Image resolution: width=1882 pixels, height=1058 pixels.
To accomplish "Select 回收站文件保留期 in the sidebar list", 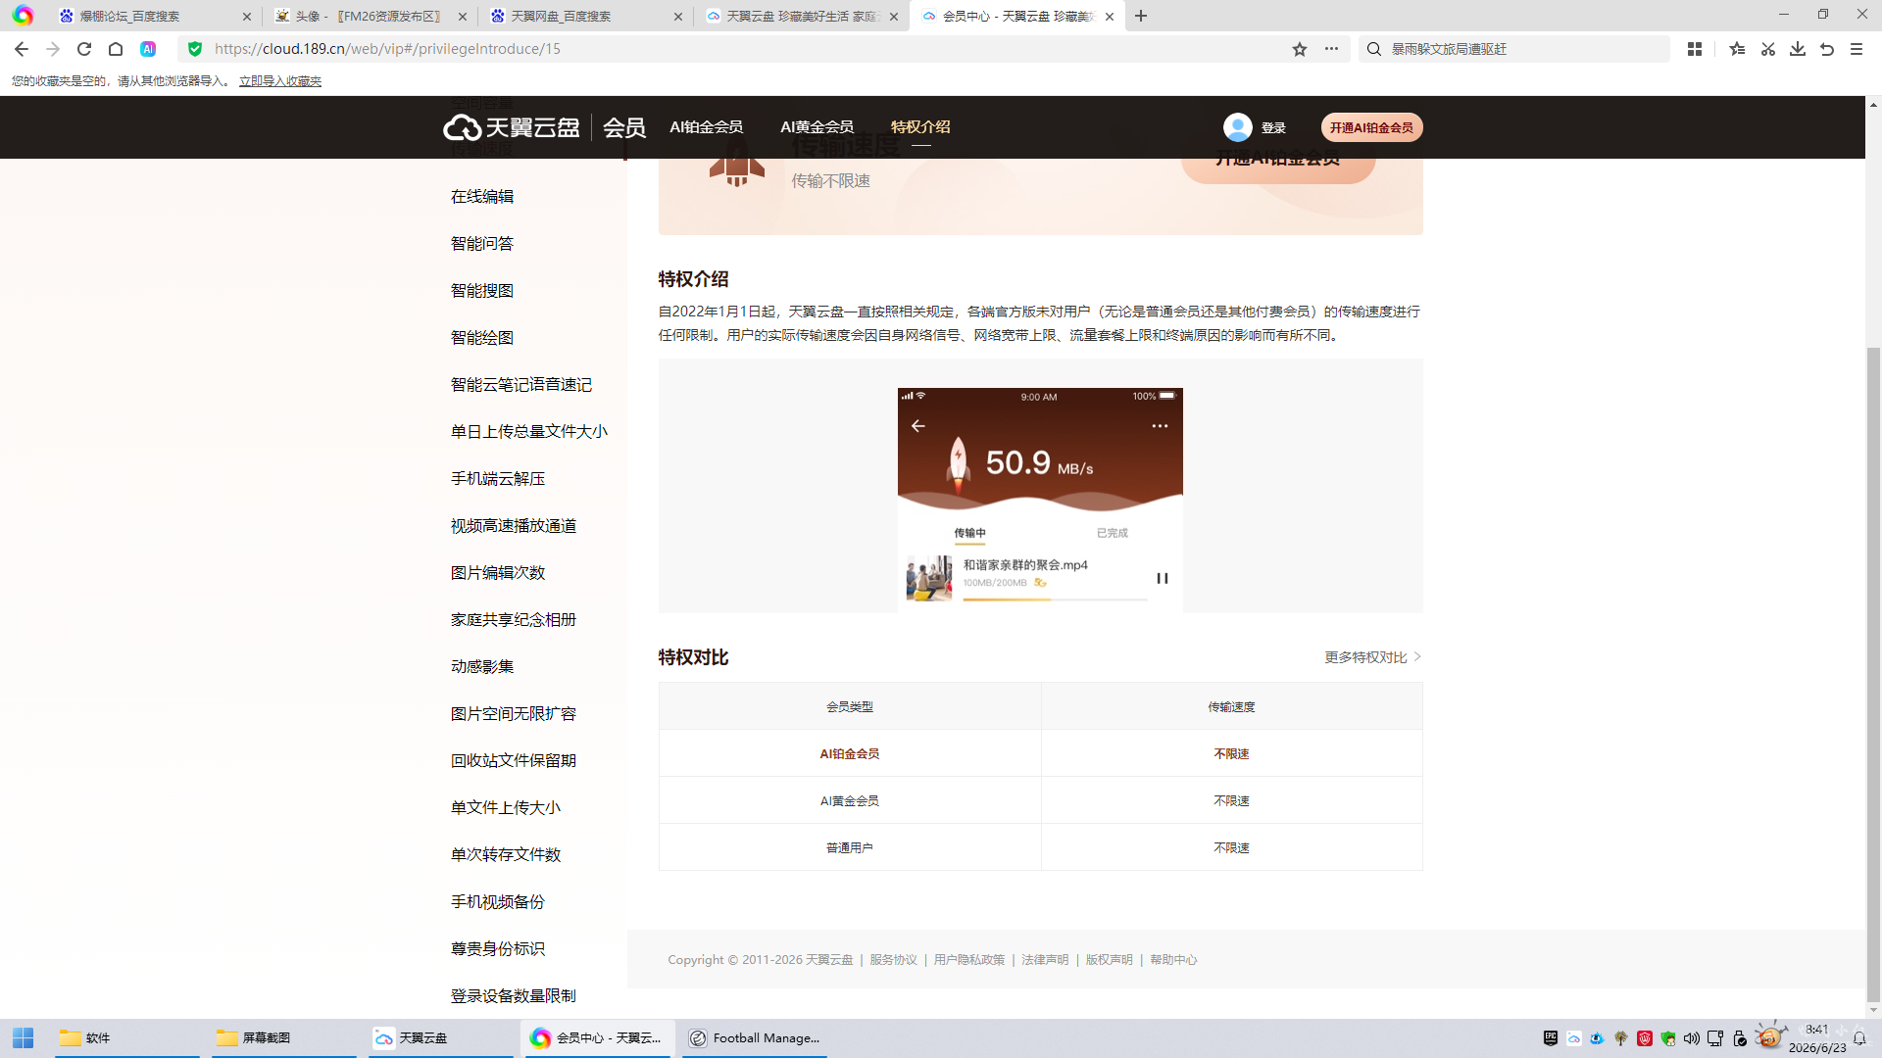I will [x=514, y=761].
